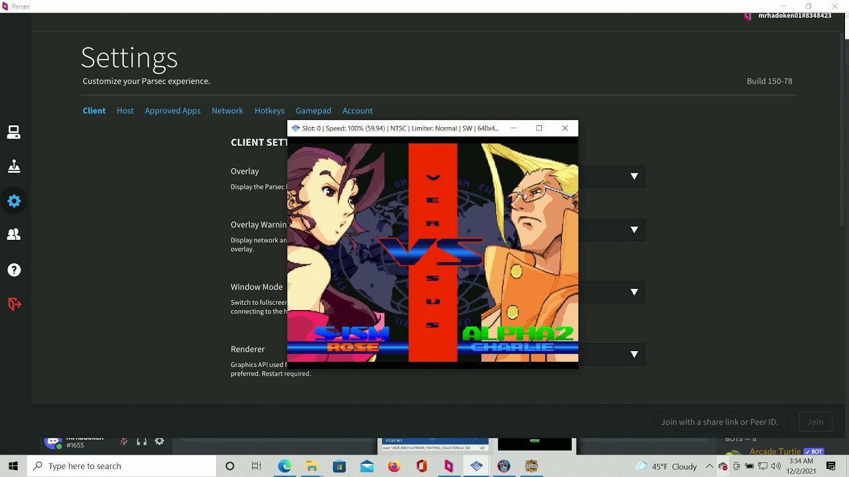The image size is (849, 477).
Task: Toggle Discord microphone mute icon
Action: (123, 442)
